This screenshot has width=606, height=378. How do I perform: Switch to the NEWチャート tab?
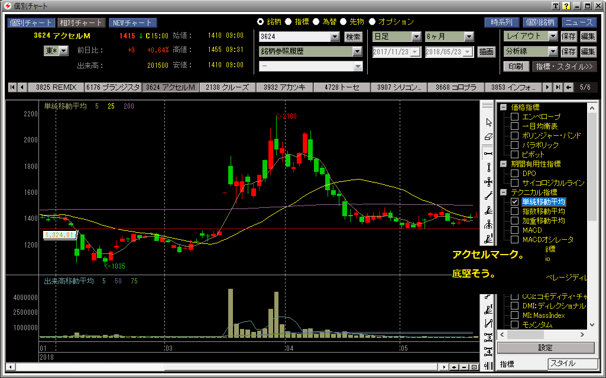coord(132,23)
